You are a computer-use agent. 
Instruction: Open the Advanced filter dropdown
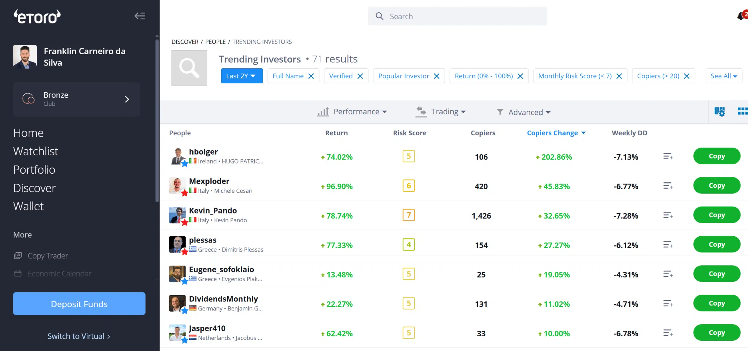click(x=524, y=112)
